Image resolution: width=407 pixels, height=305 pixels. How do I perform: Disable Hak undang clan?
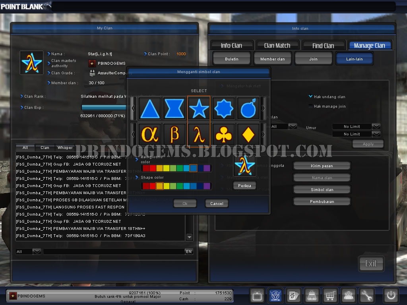[310, 95]
